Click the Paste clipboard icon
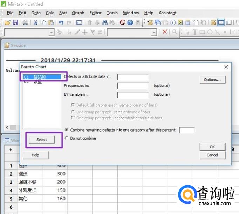 tap(51, 22)
